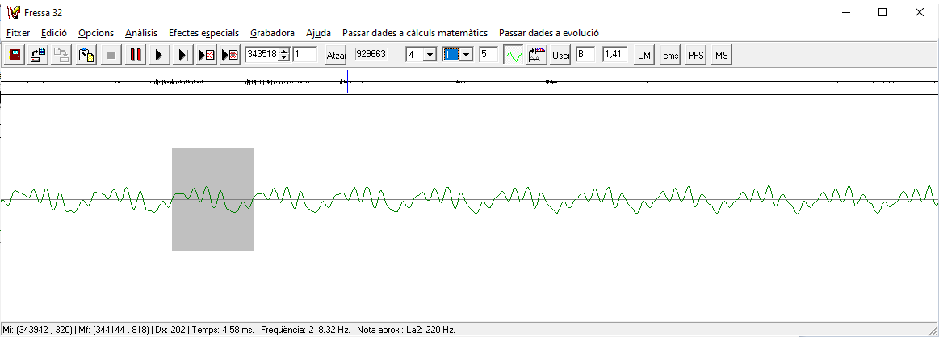Click the input field containing 1,41
This screenshot has height=337, width=939.
tap(614, 55)
